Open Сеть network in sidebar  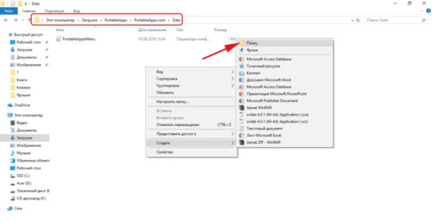point(15,209)
